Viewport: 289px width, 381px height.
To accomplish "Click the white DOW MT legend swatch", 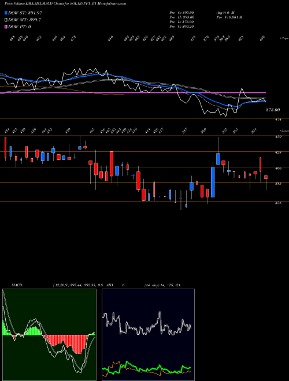I will click(6, 20).
